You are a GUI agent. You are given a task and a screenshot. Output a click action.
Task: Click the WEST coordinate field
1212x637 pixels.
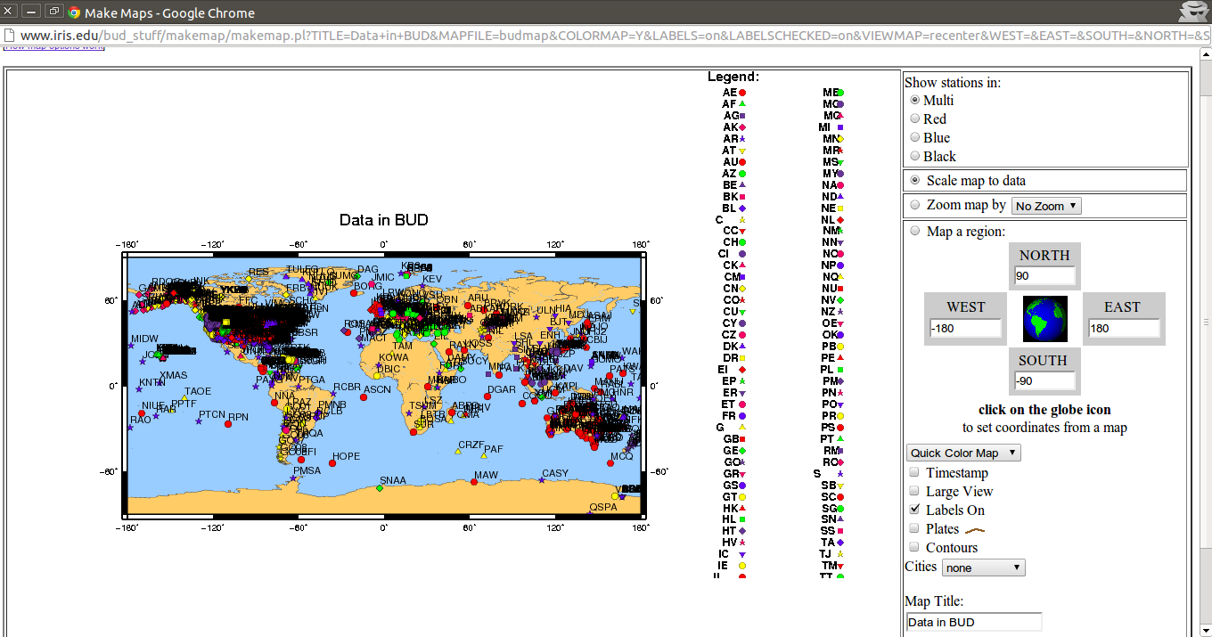(x=965, y=328)
